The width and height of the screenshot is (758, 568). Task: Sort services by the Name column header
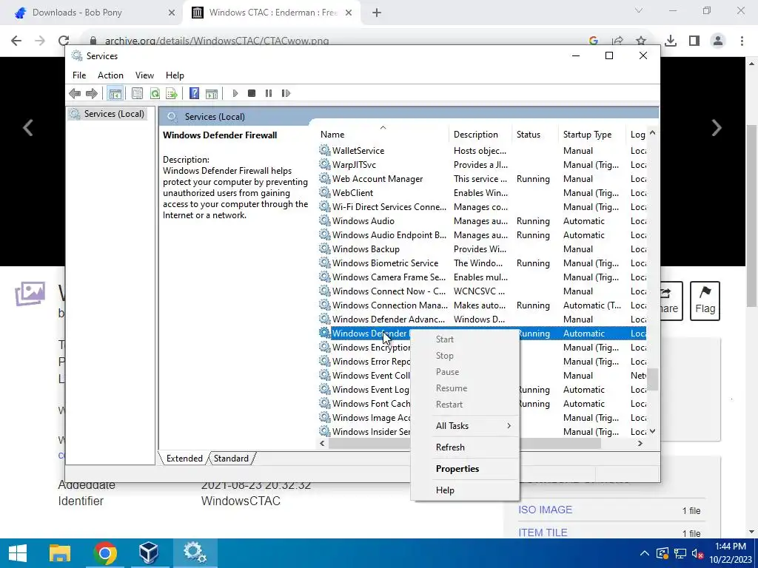click(383, 135)
